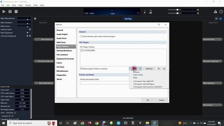Viewport: 224px width, 126px height.
Task: Toggle the metronome icon in toolbar
Action: 150,12
